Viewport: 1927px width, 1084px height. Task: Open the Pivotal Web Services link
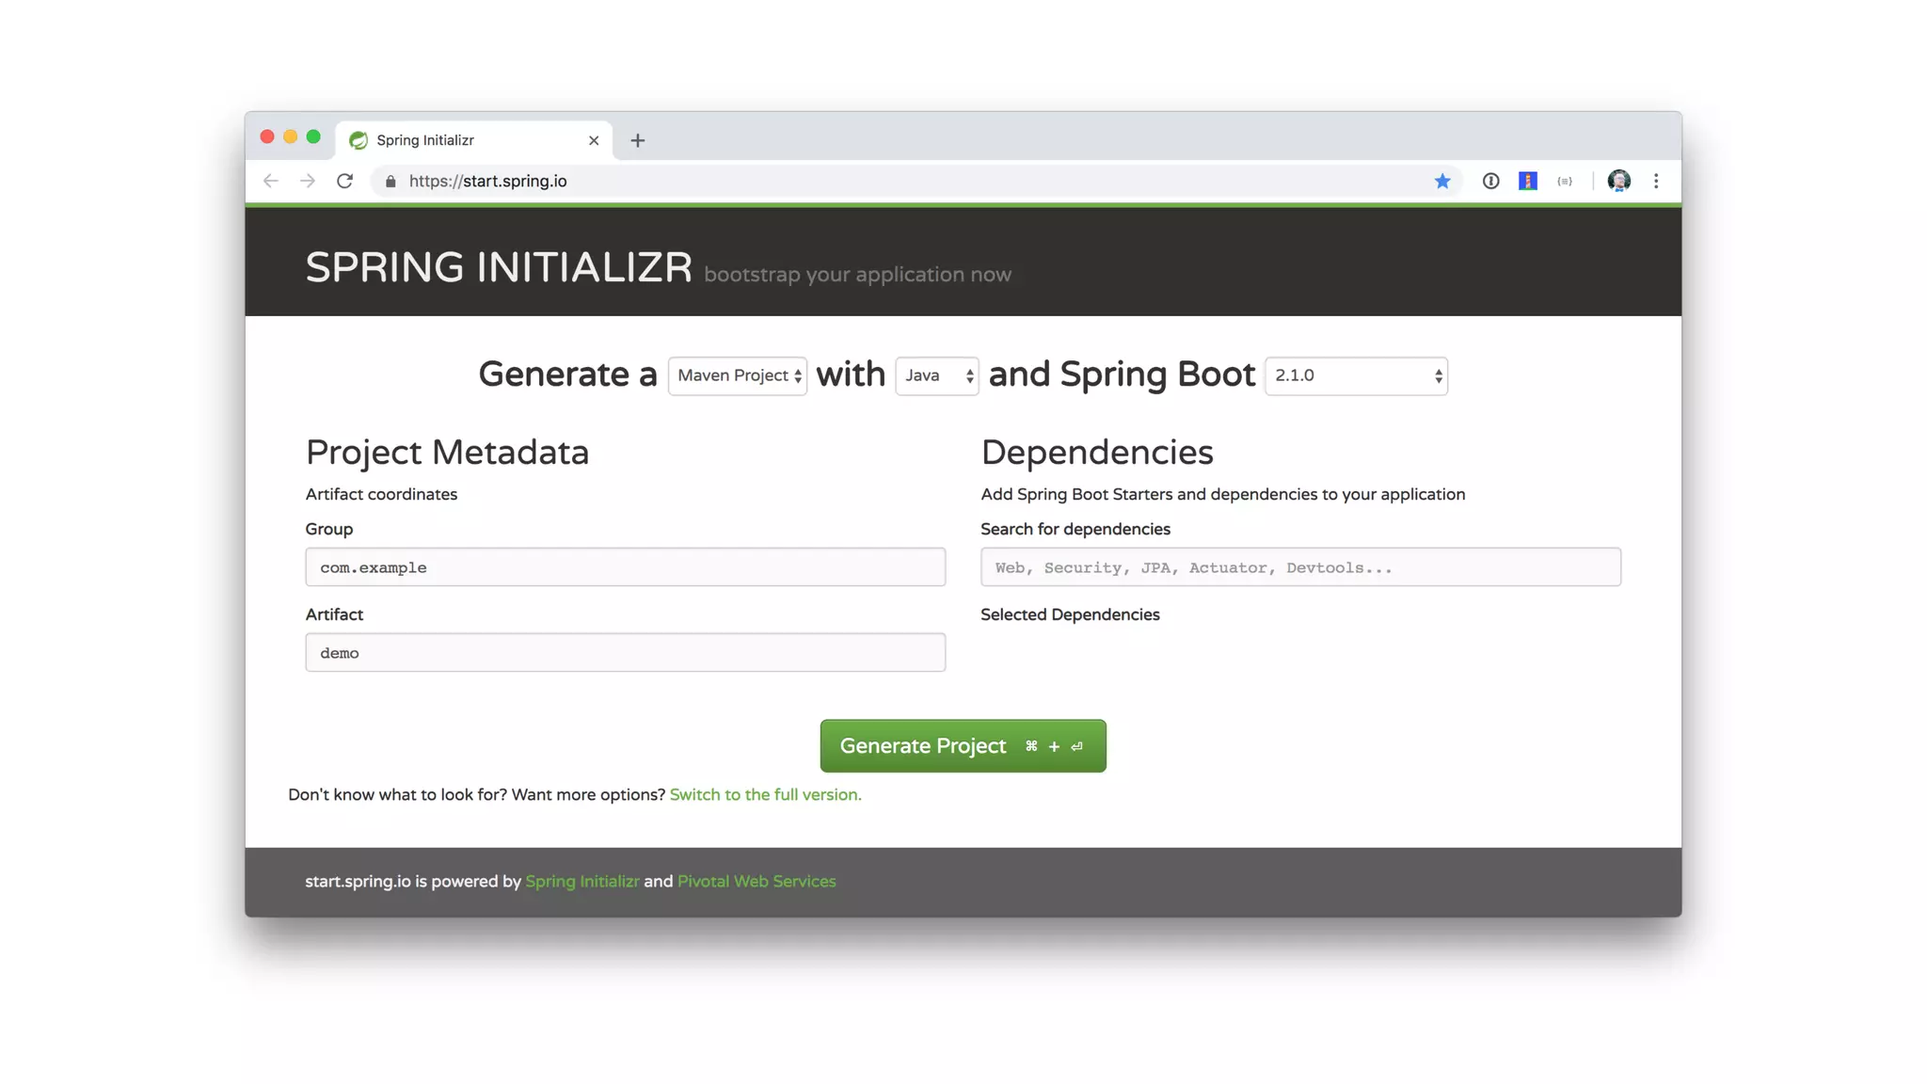756,881
